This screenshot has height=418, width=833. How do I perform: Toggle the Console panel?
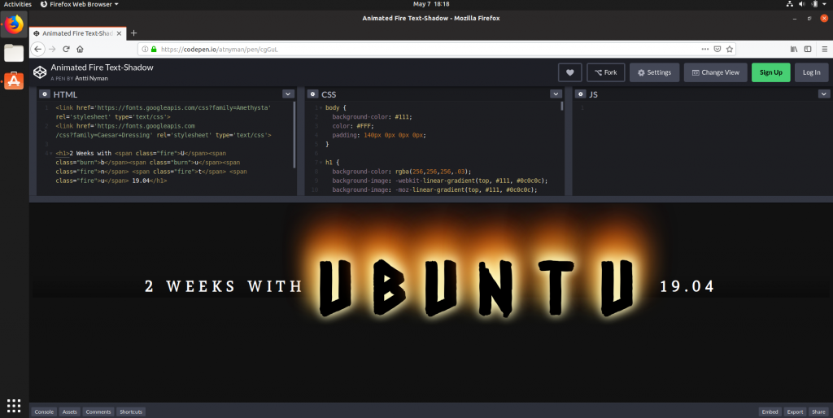coord(44,411)
